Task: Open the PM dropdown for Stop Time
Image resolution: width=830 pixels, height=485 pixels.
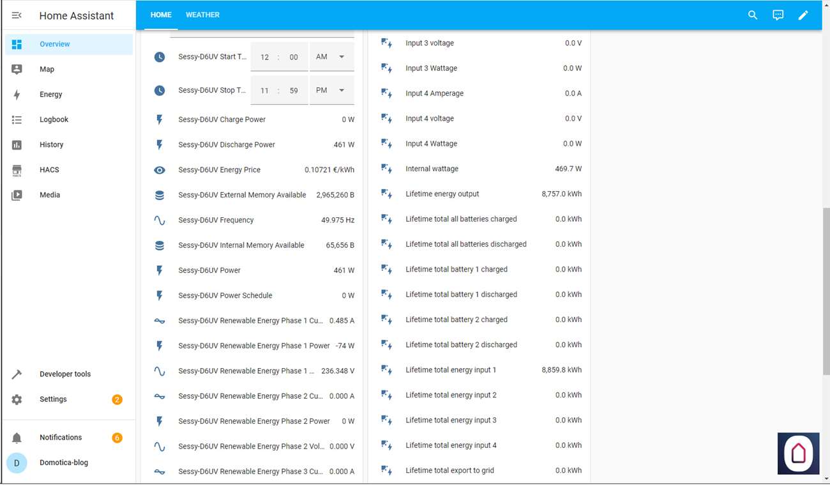Action: coord(331,90)
